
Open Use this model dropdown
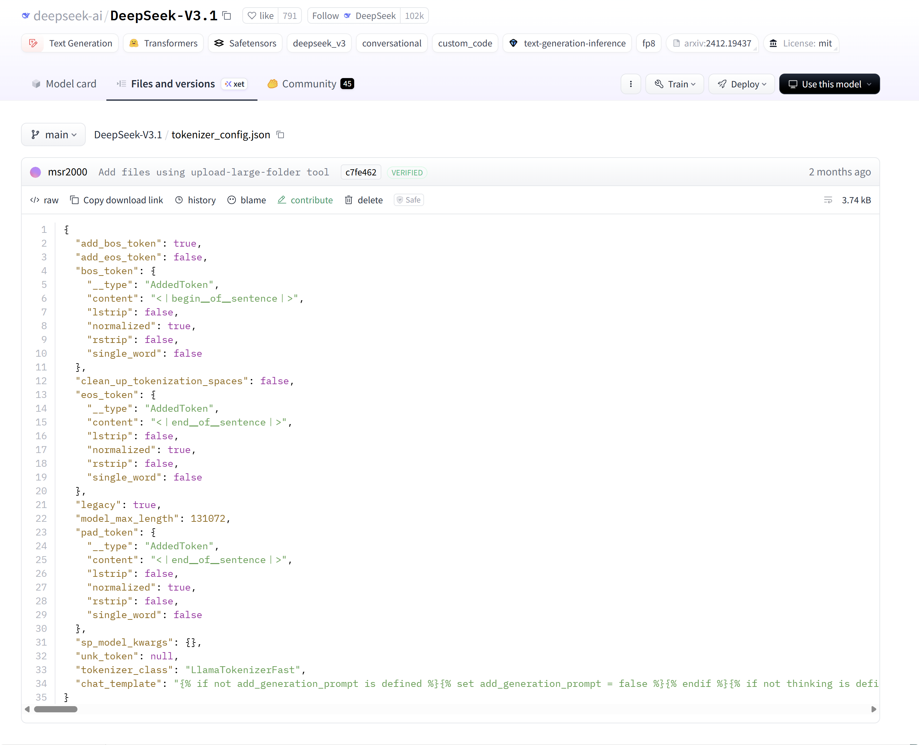pyautogui.click(x=829, y=84)
